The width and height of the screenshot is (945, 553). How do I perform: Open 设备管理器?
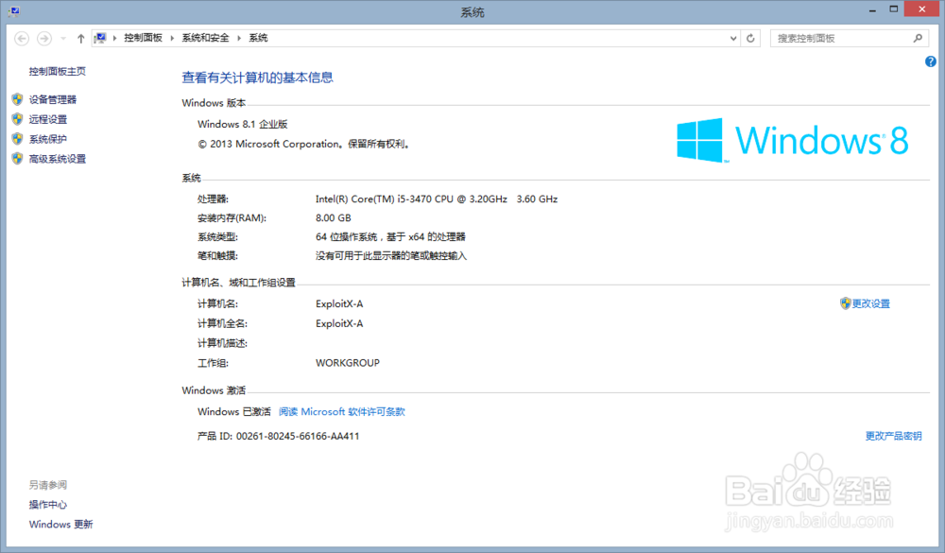click(x=52, y=99)
